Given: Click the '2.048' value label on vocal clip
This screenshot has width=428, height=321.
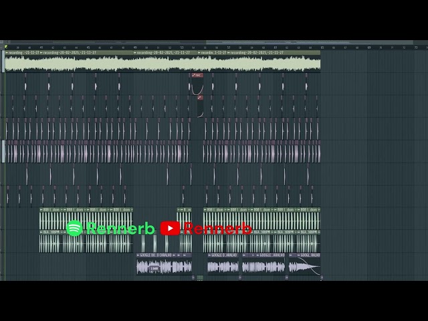Looking at the screenshot, I should 154,269.
